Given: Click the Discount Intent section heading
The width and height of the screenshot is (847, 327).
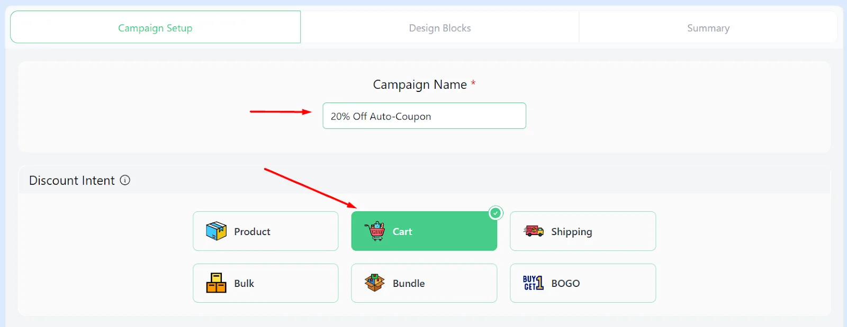Looking at the screenshot, I should point(71,181).
